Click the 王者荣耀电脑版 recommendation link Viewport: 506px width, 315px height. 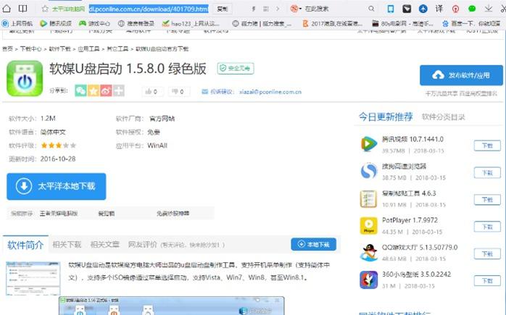coord(59,214)
